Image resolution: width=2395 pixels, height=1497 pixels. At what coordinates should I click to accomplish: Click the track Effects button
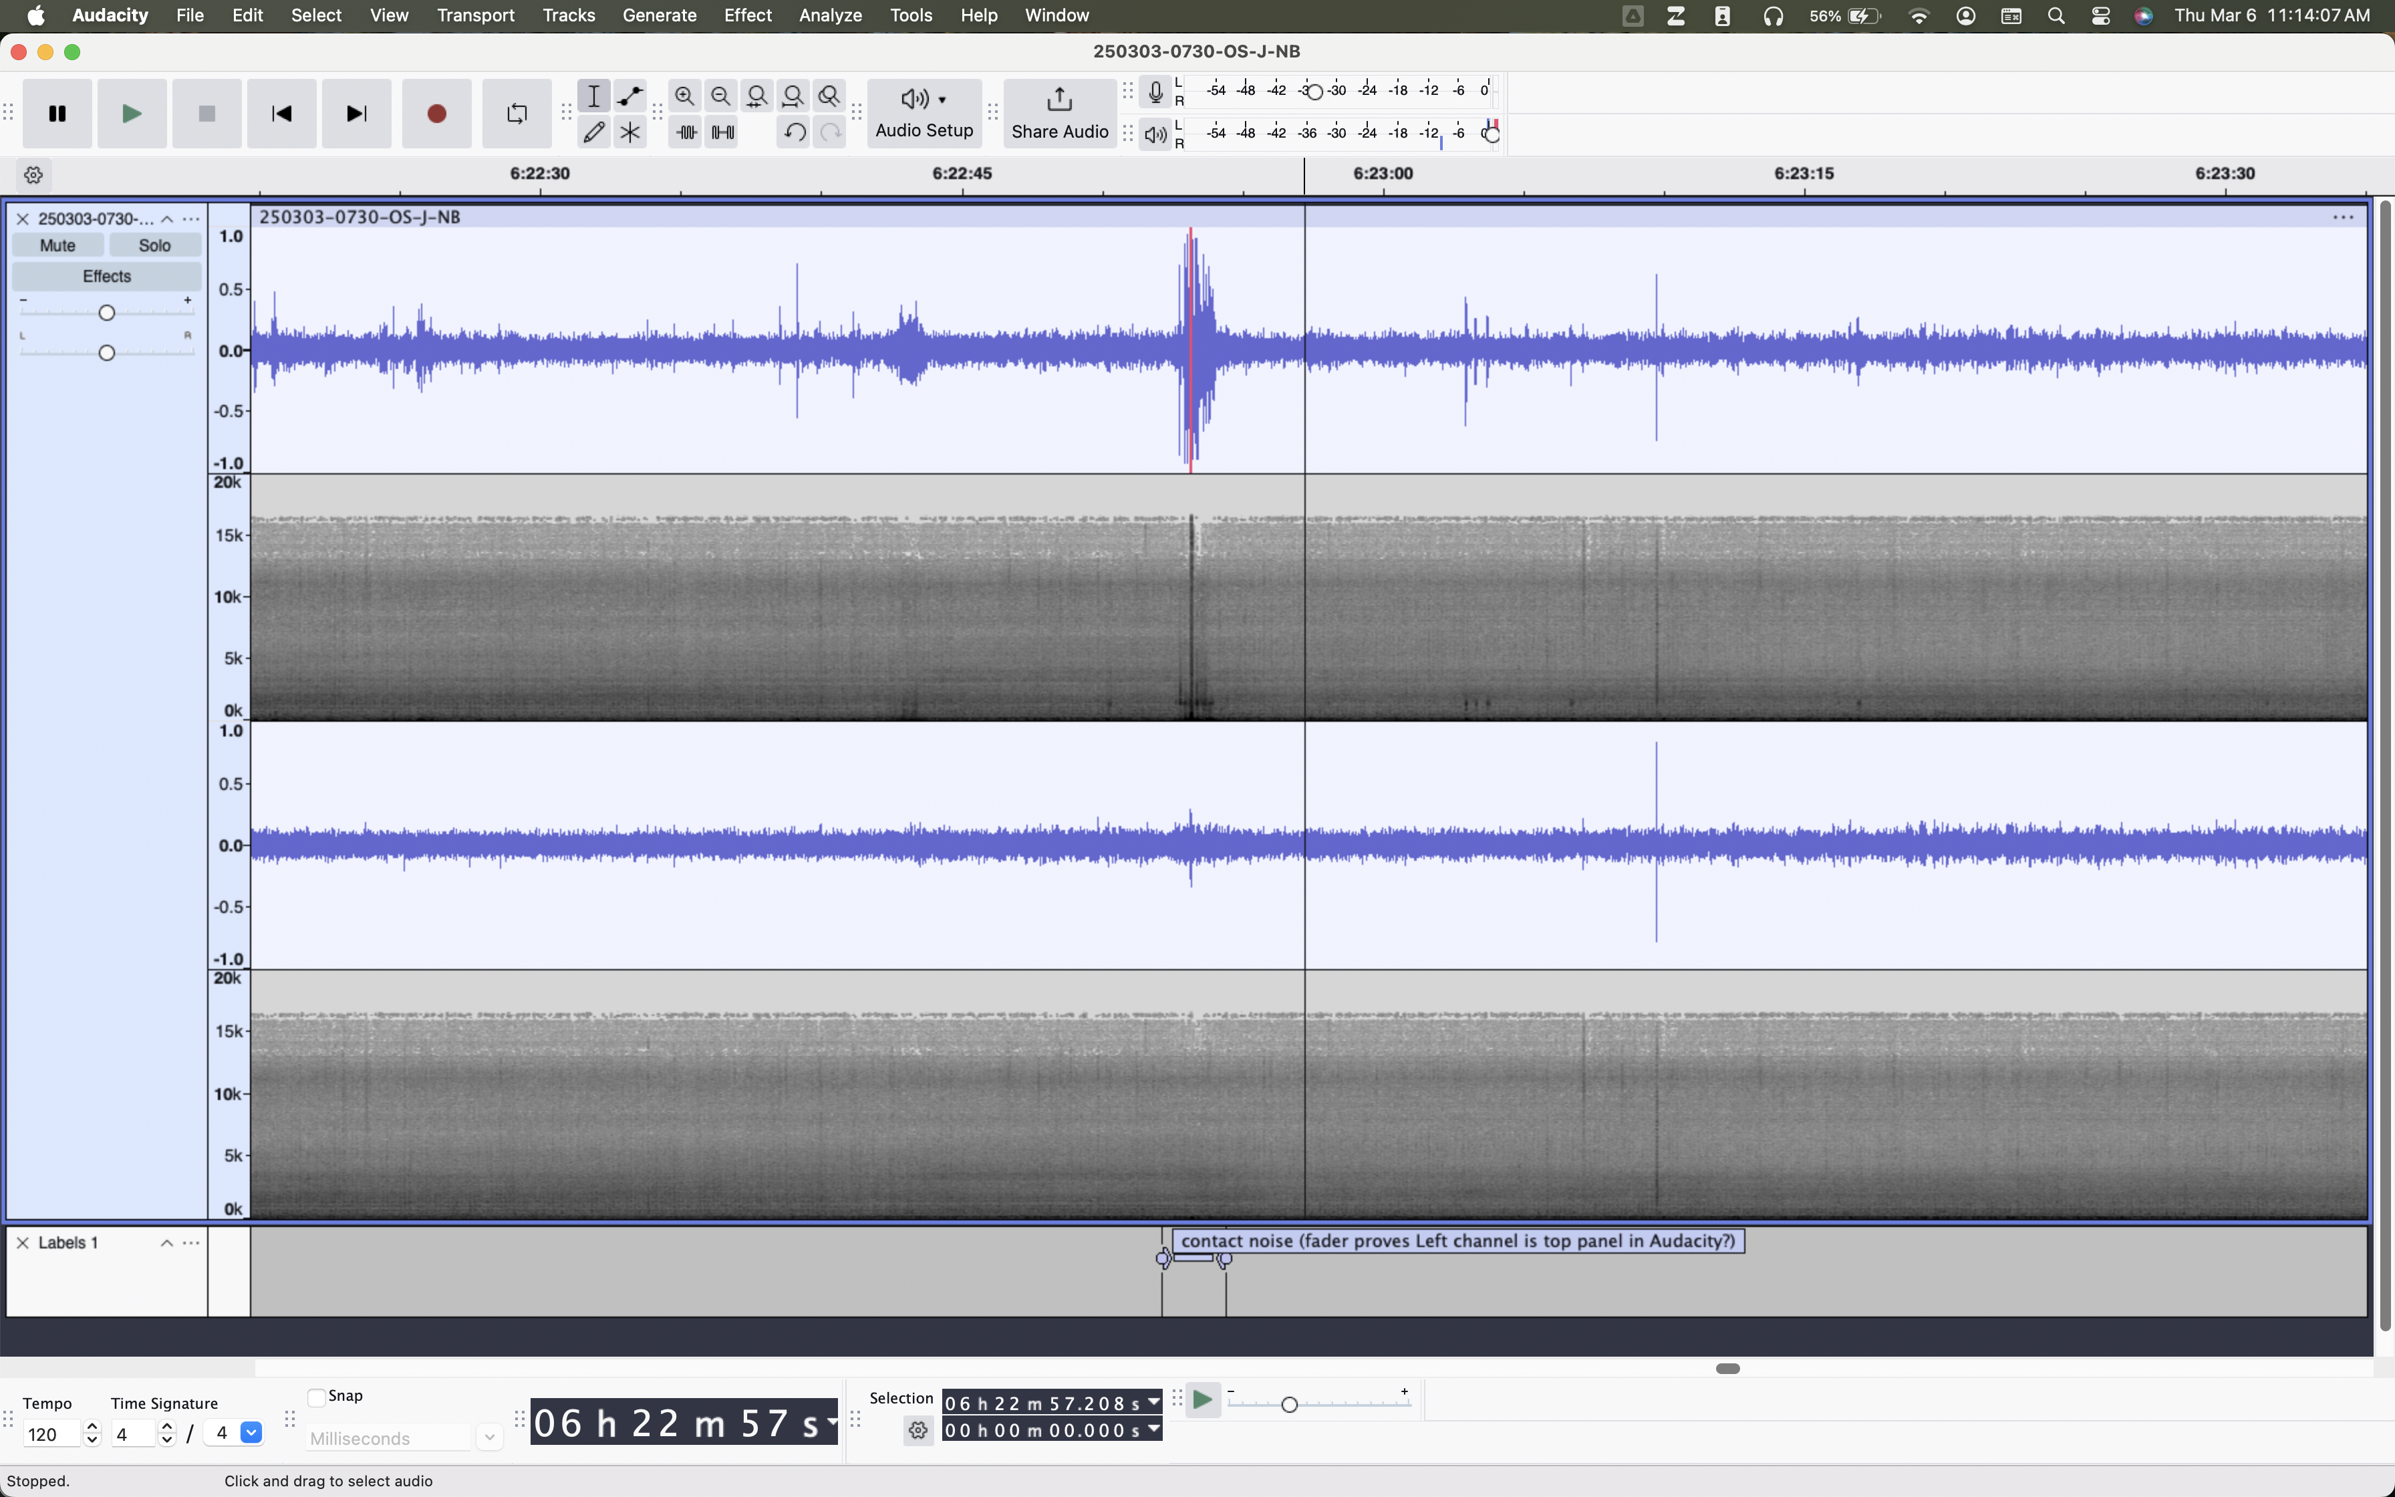pyautogui.click(x=107, y=276)
